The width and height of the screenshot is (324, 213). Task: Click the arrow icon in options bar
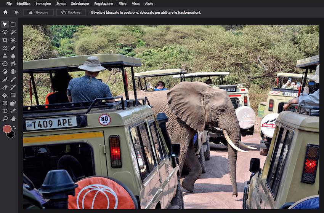(x=16, y=13)
